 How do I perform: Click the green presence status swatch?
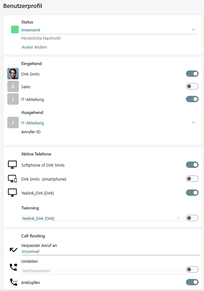(x=14, y=29)
